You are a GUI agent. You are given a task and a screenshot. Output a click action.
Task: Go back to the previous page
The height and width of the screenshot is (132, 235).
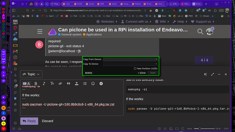click(x=33, y=10)
